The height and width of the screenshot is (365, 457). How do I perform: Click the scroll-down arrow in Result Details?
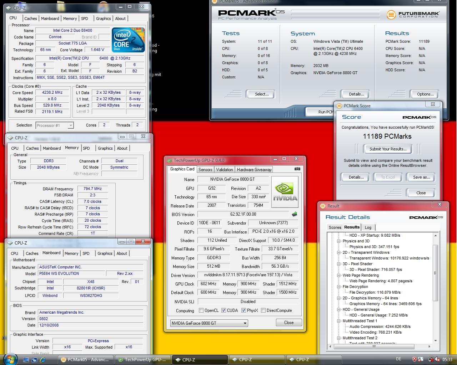pos(436,341)
